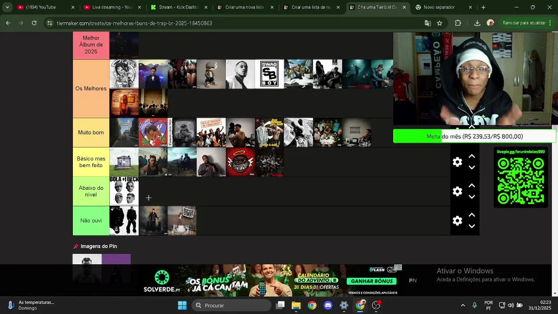Select the Muito bom tier label
The image size is (558, 314).
click(91, 133)
